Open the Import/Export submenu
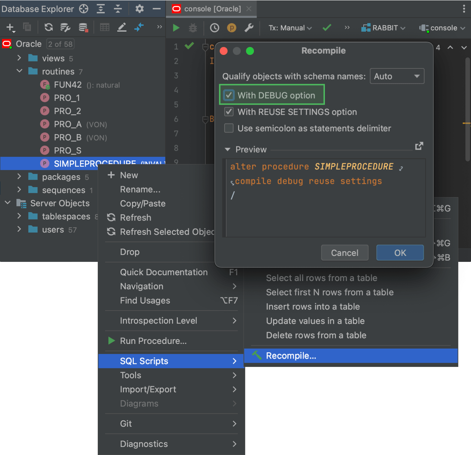The image size is (471, 455). (x=148, y=389)
